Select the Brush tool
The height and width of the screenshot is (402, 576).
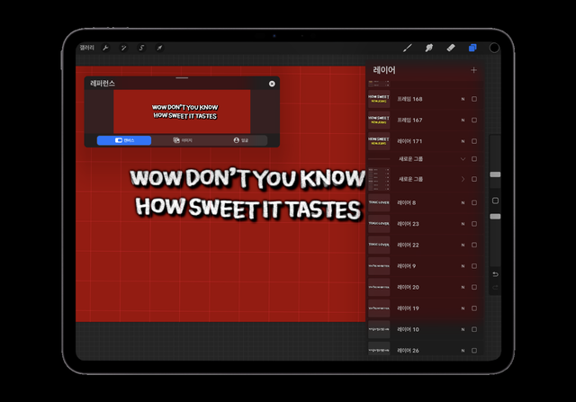point(407,48)
